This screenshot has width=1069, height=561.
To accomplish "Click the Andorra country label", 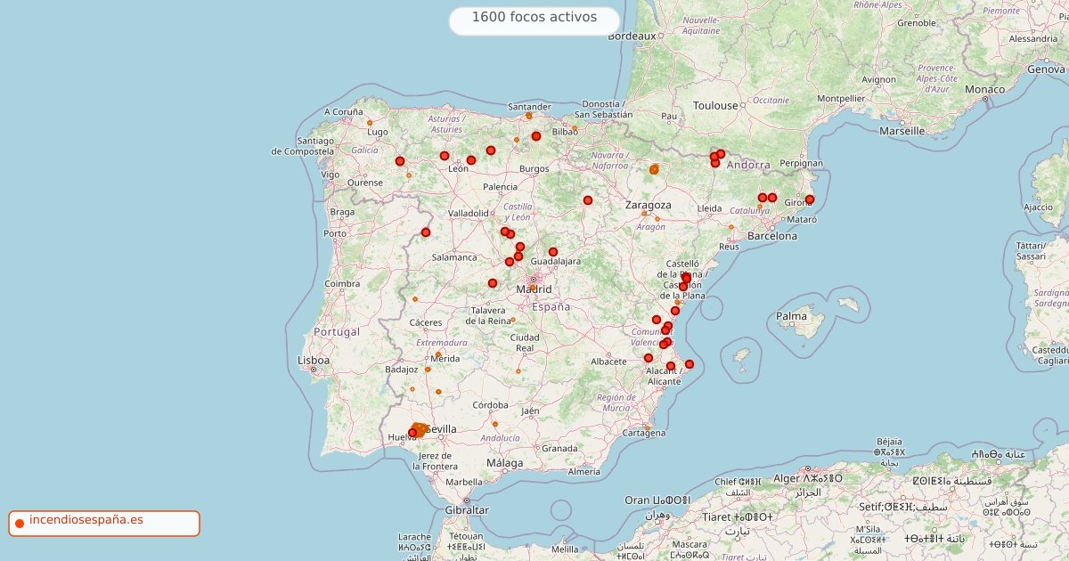I will 748,165.
